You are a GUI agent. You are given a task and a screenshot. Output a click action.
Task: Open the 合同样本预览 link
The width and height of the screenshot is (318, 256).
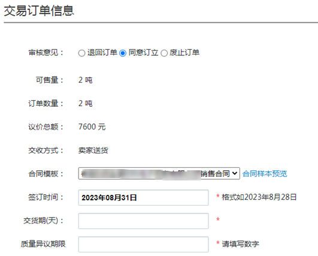[265, 174]
